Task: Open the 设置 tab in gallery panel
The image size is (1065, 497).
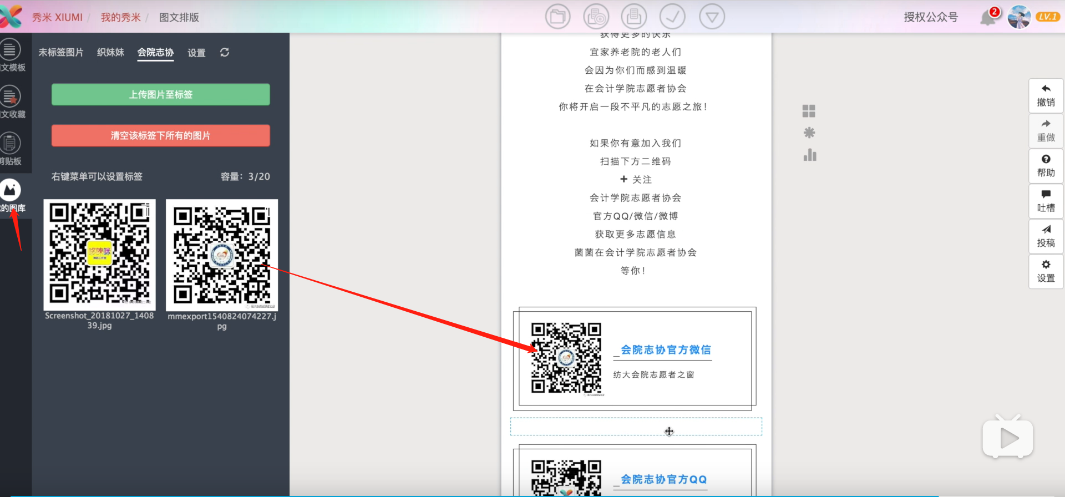Action: tap(196, 53)
